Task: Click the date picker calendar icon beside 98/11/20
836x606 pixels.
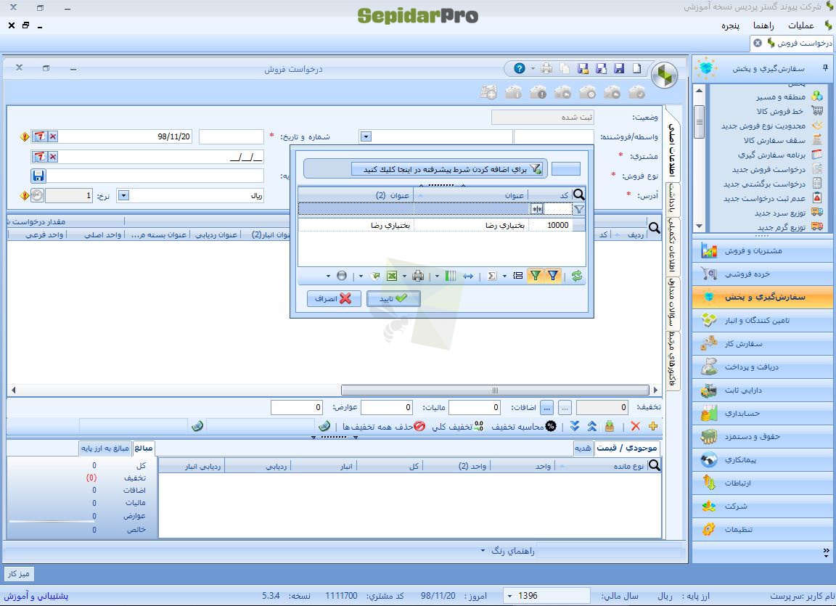Action: coord(40,136)
